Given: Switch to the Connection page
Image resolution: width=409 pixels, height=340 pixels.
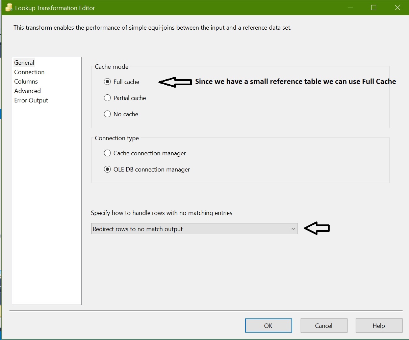Looking at the screenshot, I should (x=29, y=72).
